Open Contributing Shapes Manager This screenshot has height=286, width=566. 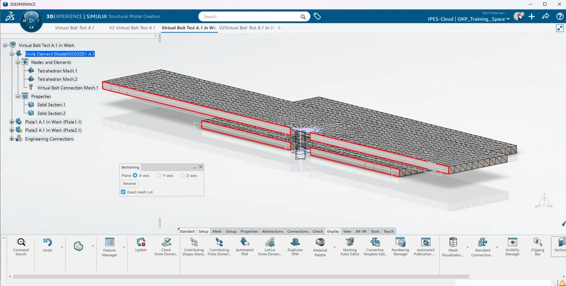coord(194,247)
